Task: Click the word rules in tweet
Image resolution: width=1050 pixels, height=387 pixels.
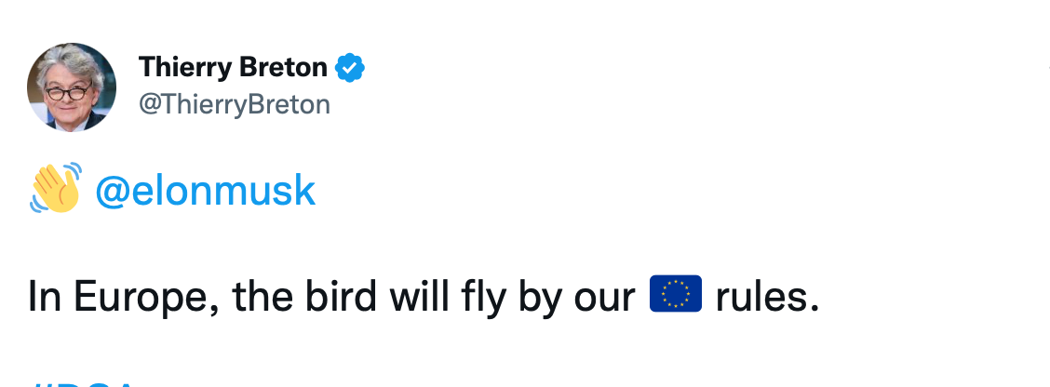Action: coord(767,297)
